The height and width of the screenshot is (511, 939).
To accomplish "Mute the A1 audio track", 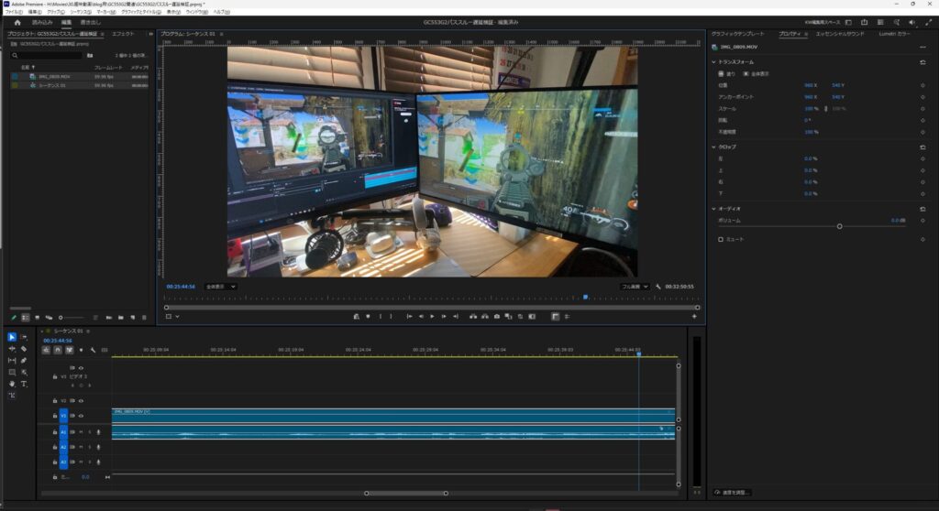I will tap(81, 432).
